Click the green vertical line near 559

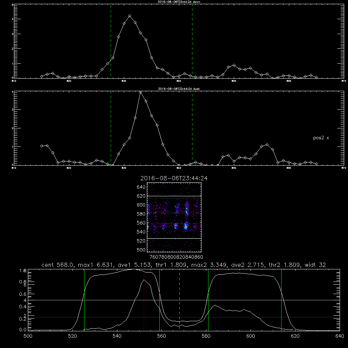[160, 300]
